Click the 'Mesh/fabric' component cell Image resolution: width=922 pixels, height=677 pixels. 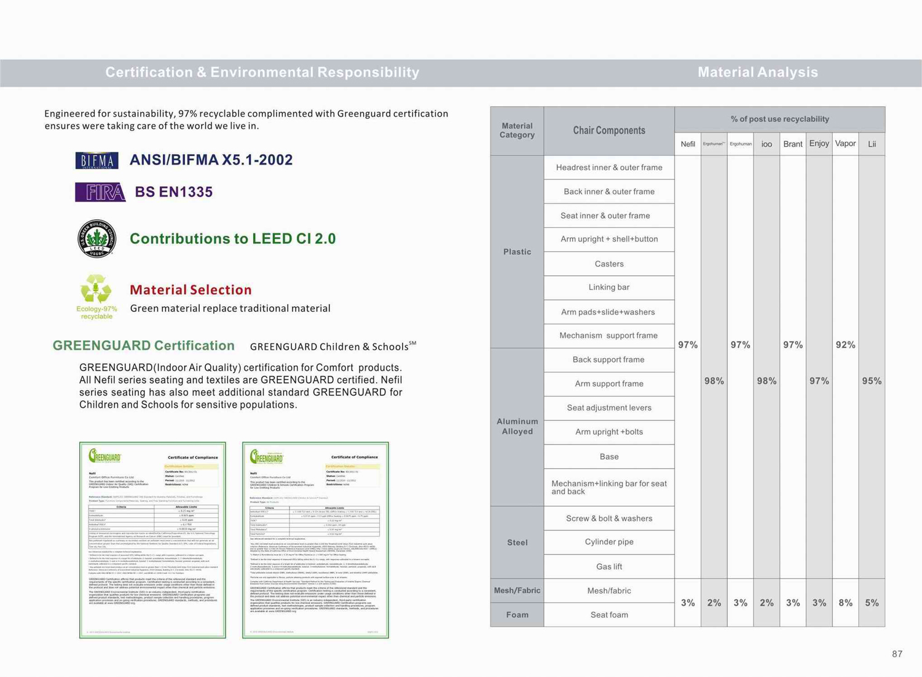(609, 590)
